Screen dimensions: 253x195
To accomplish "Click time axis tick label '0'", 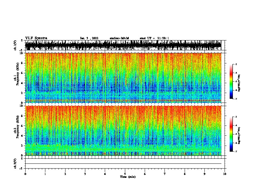I will [x=25, y=174].
